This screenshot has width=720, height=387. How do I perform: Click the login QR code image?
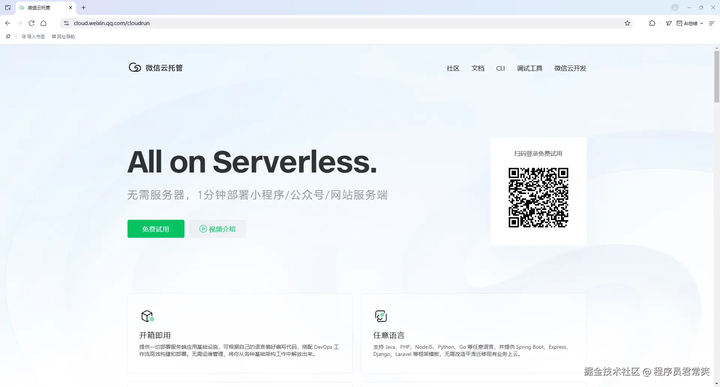538,198
